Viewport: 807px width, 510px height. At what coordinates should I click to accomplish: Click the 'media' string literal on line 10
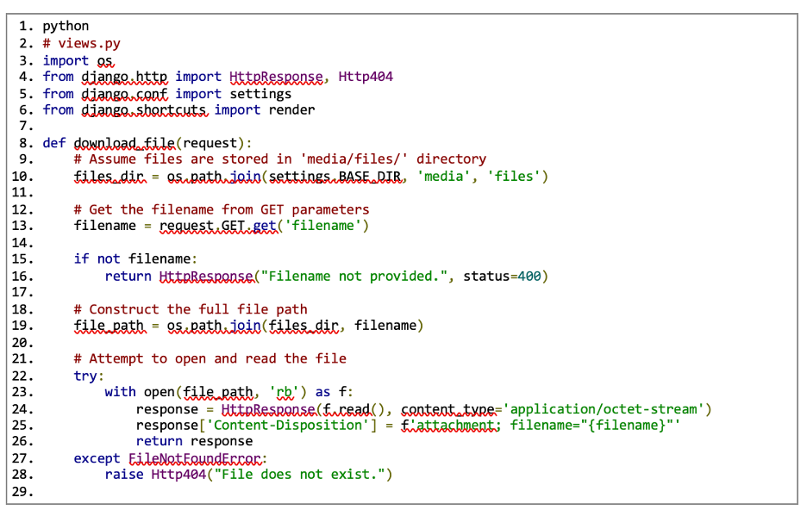pyautogui.click(x=444, y=177)
